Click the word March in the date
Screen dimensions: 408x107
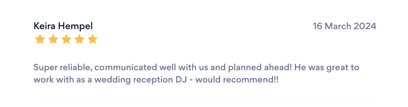click(x=338, y=26)
